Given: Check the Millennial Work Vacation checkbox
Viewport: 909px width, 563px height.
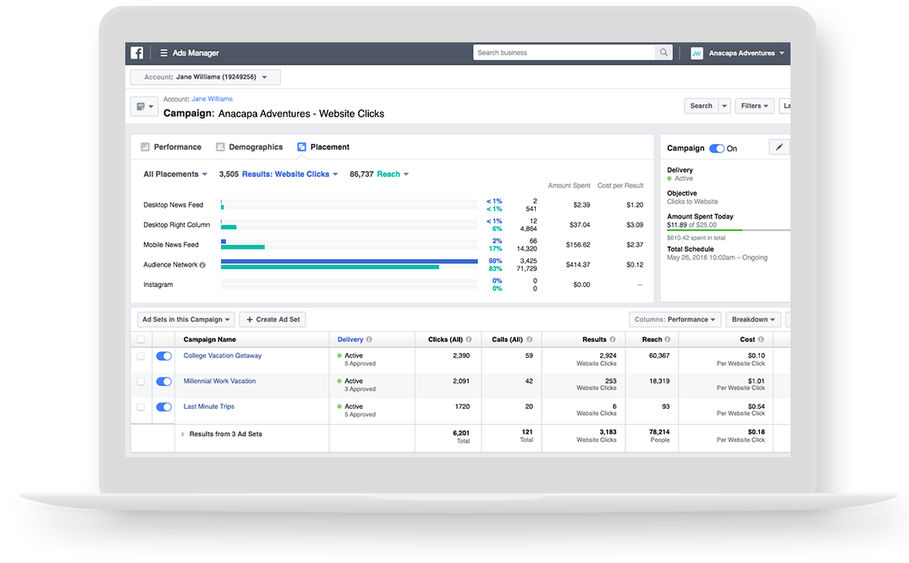Looking at the screenshot, I should (141, 382).
